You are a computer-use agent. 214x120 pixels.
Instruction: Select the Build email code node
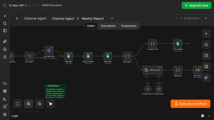pyautogui.click(x=178, y=70)
